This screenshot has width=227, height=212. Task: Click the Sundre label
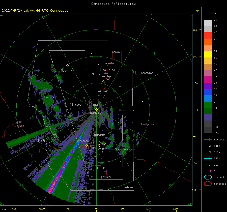[76, 104]
